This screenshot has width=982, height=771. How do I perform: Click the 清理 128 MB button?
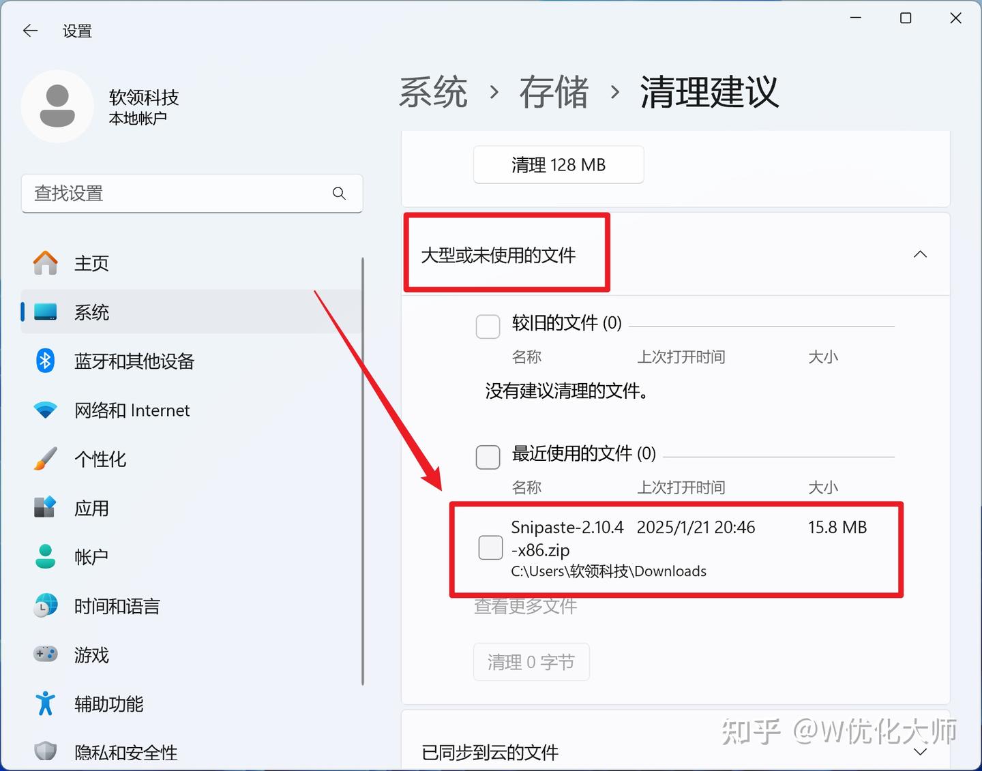click(x=559, y=164)
